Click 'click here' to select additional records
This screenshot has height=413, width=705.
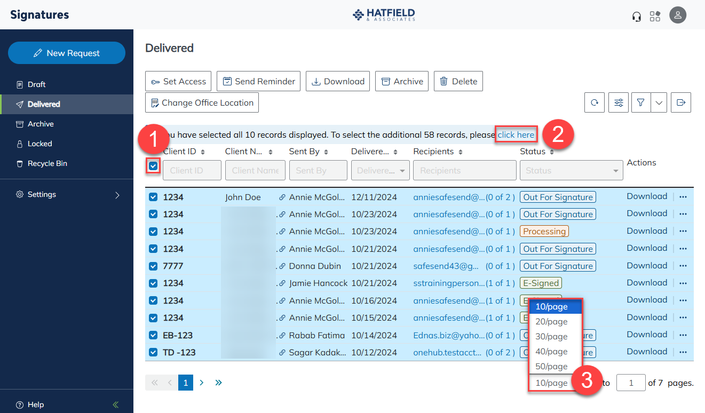pos(516,135)
